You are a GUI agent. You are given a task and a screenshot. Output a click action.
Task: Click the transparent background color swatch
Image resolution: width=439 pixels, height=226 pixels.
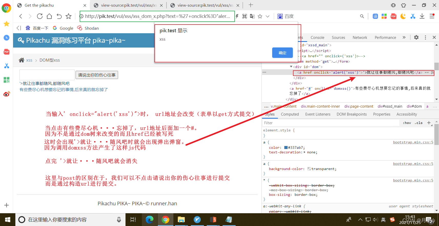(x=309, y=169)
